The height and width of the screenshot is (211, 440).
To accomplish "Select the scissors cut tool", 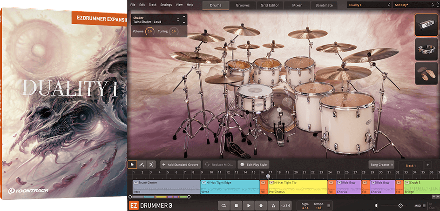I will 151,165.
